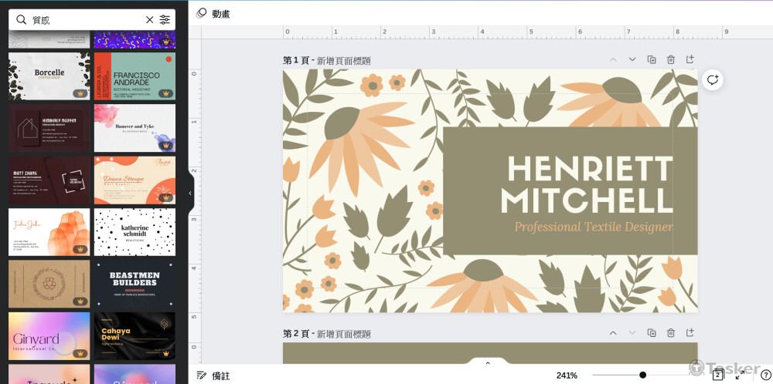Delete page 1 with the trash icon

coord(671,60)
